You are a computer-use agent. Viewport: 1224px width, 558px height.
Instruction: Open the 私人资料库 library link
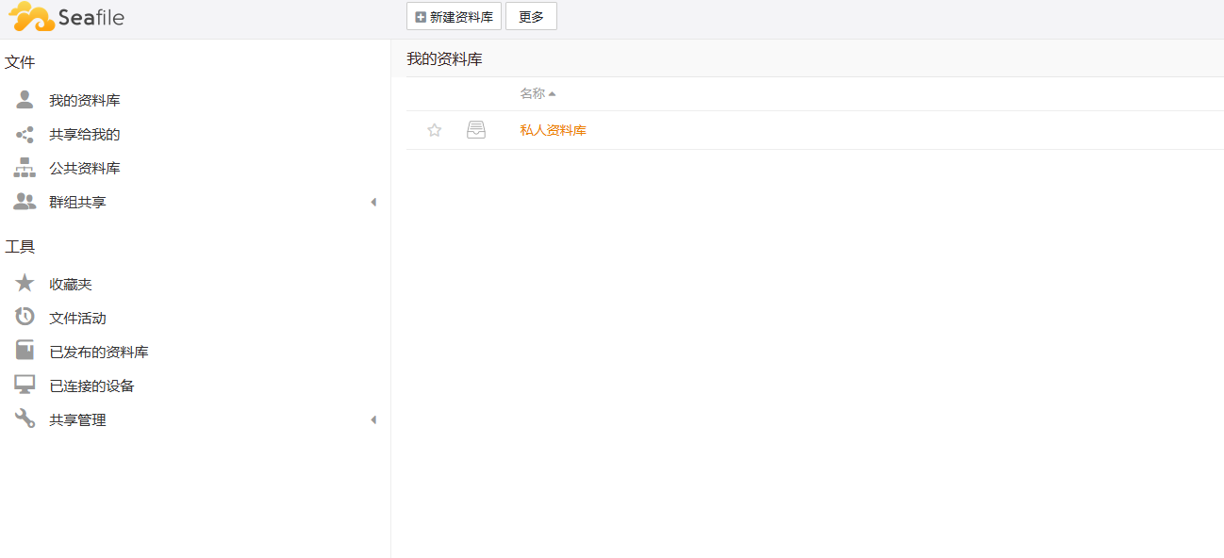click(x=553, y=131)
